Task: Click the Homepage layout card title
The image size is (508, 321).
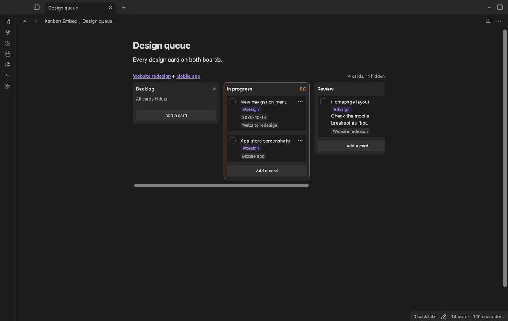Action: point(350,102)
